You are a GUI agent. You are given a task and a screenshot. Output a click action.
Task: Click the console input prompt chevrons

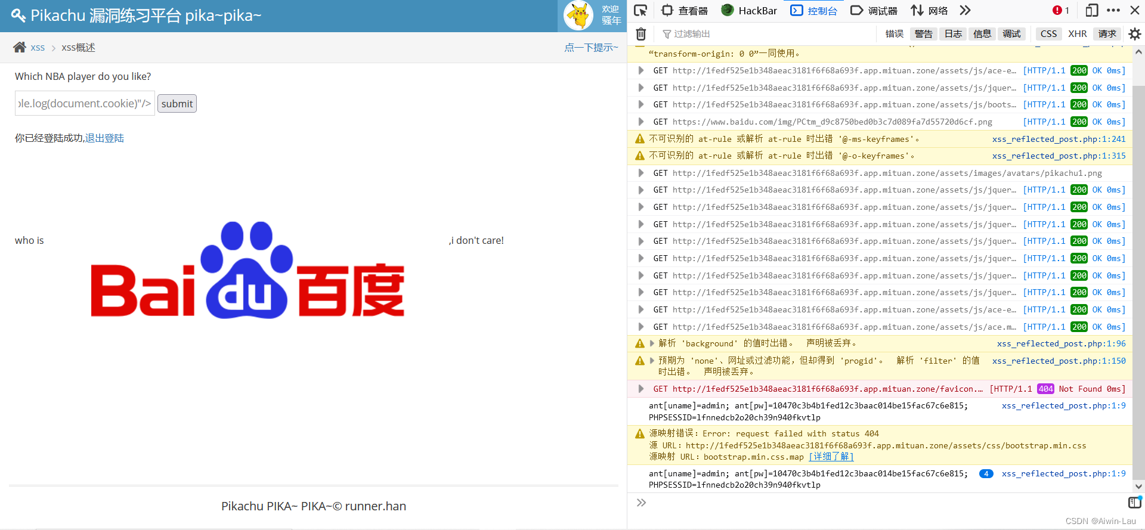[641, 503]
